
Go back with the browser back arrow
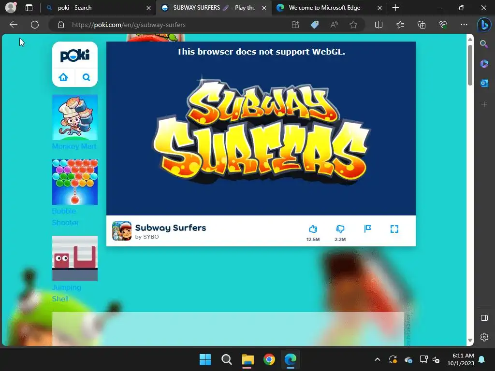[x=14, y=25]
